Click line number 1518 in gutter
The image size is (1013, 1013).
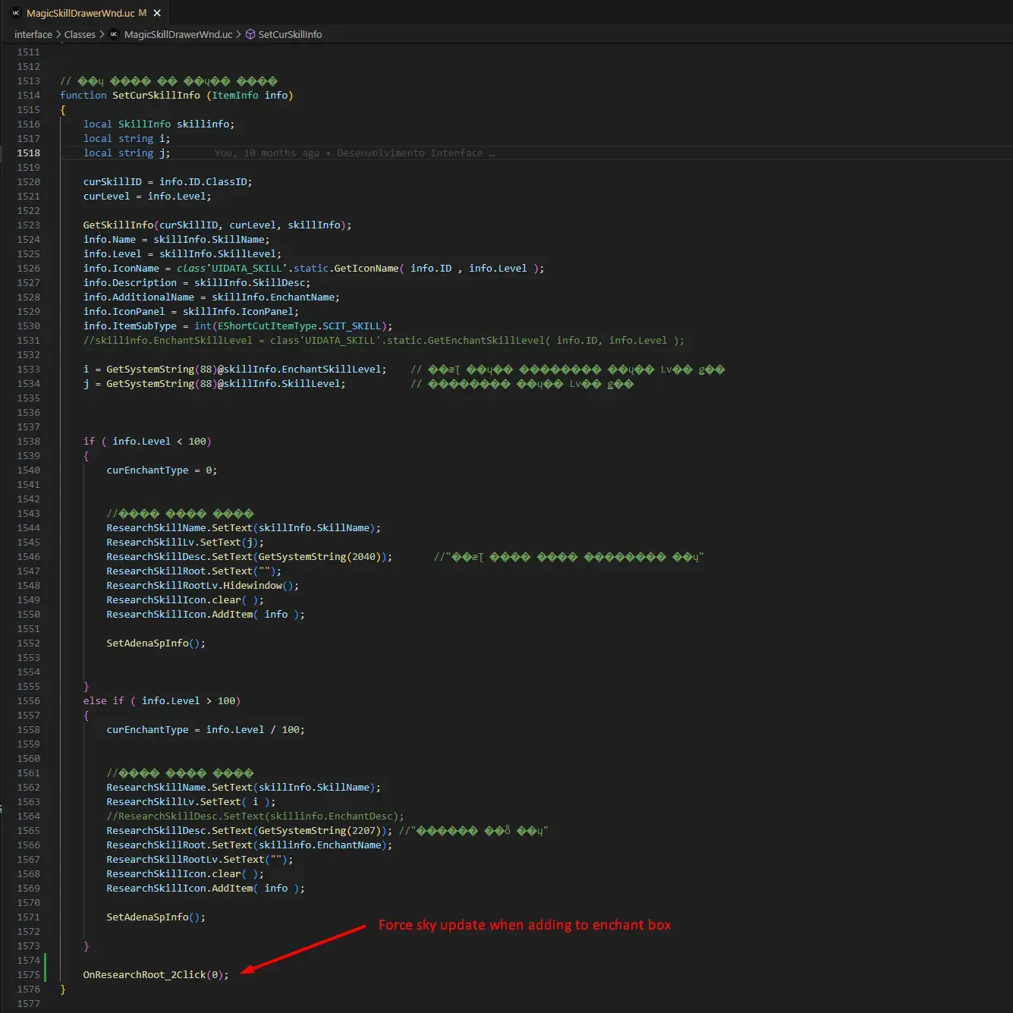[x=29, y=153]
